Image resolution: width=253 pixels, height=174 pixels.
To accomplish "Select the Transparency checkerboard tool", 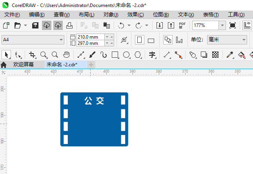I will (x=215, y=55).
